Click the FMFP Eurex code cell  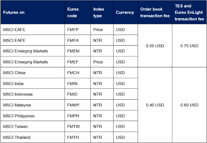(73, 30)
